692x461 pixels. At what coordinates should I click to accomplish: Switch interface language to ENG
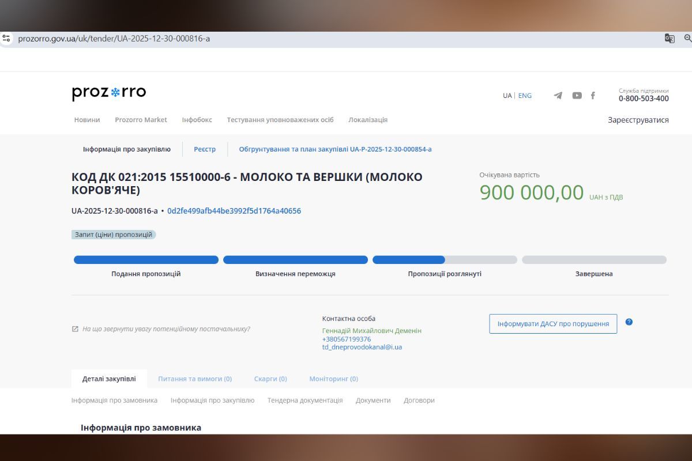pos(525,96)
